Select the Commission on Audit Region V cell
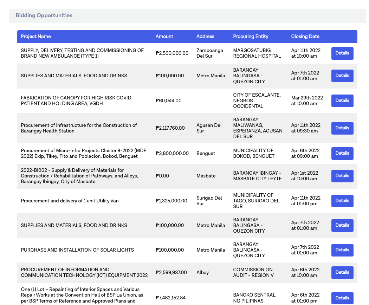Screen dimensions: 369x305 (253, 273)
